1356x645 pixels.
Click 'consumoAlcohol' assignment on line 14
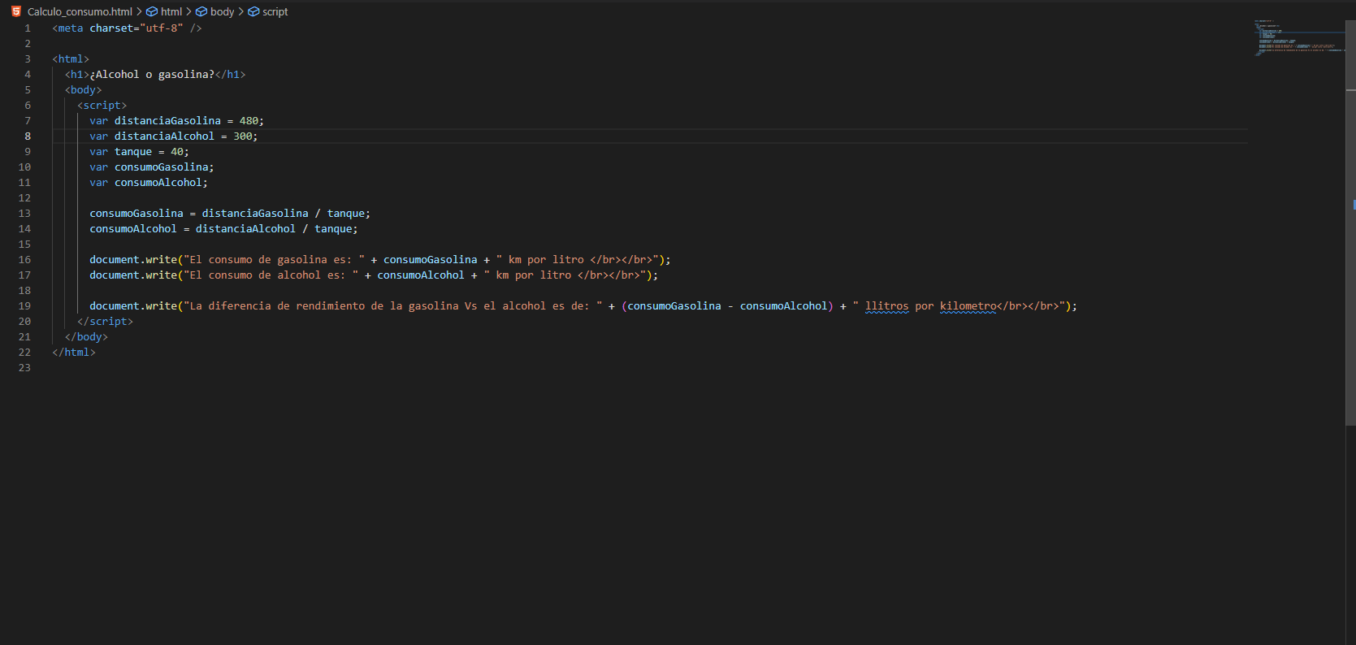point(133,229)
